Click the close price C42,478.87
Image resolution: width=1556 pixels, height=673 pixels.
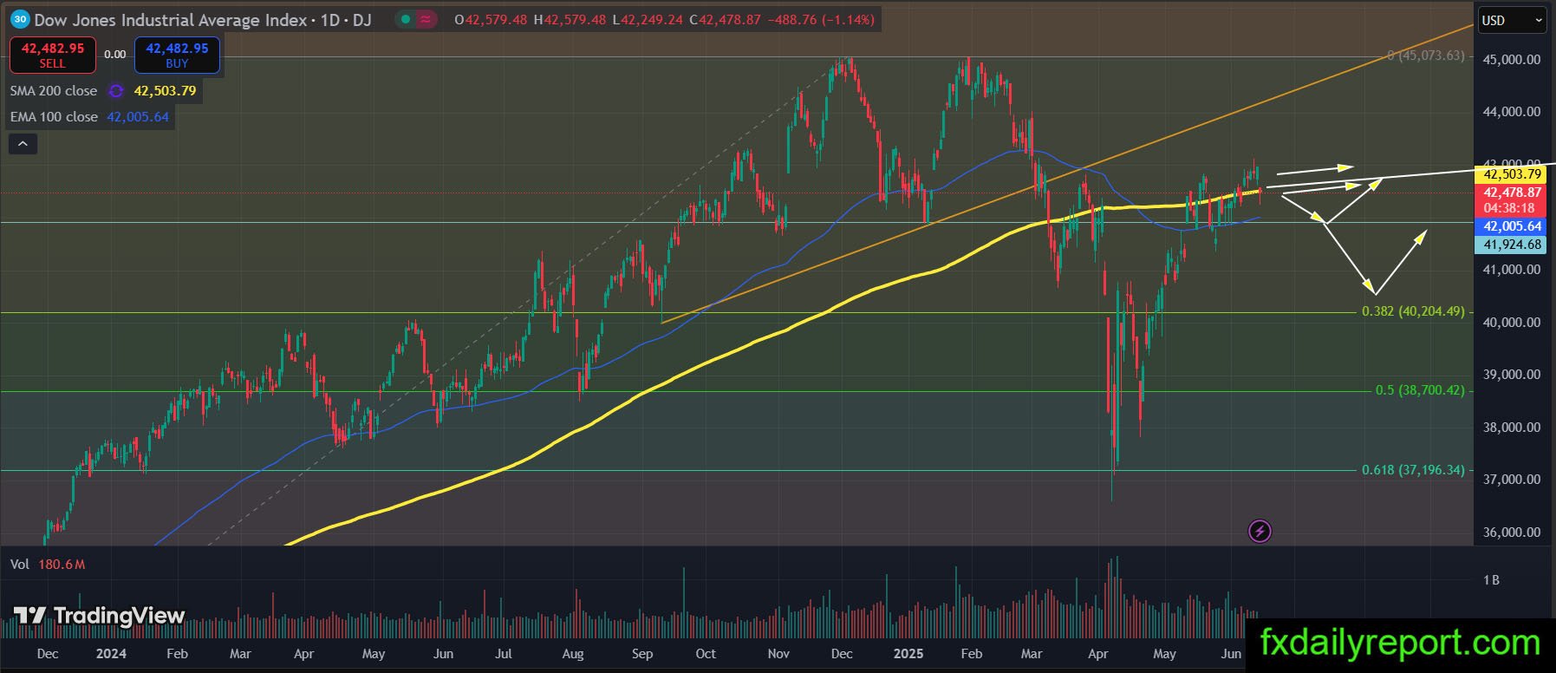pos(725,19)
